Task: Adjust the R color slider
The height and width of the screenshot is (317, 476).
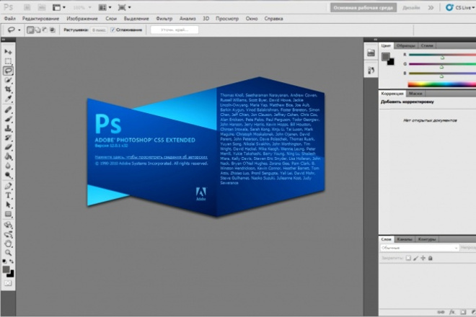Action: (442, 56)
